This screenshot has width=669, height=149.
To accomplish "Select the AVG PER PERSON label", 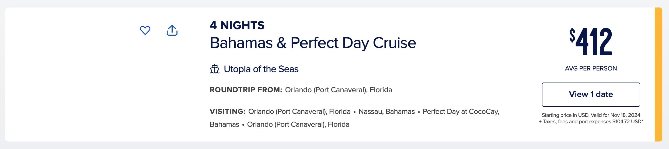I will tap(591, 68).
